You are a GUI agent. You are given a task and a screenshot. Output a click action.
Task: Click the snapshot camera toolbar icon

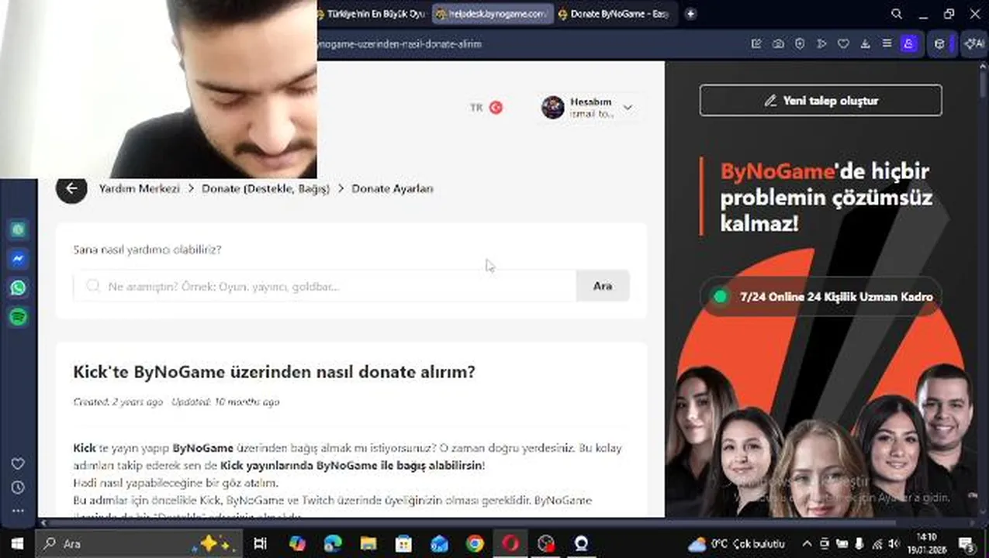[778, 44]
